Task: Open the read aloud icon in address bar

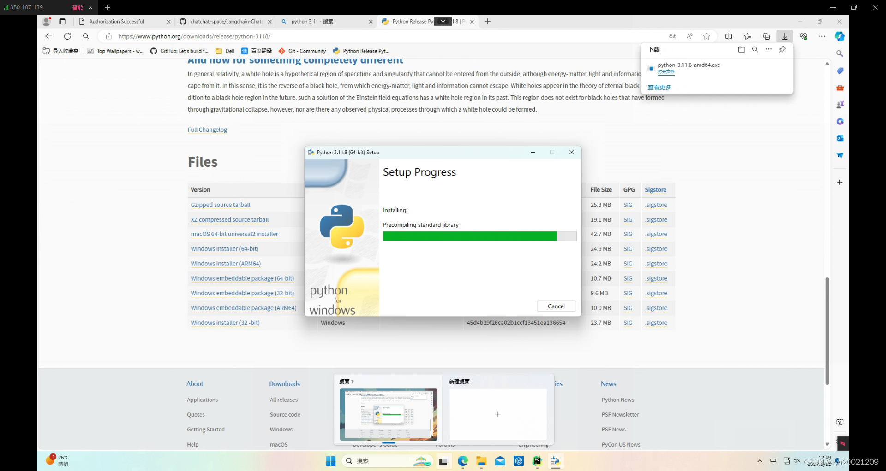Action: [689, 36]
